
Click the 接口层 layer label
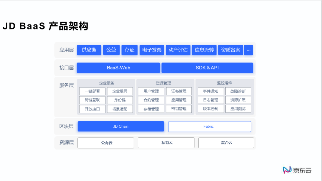pos(66,68)
